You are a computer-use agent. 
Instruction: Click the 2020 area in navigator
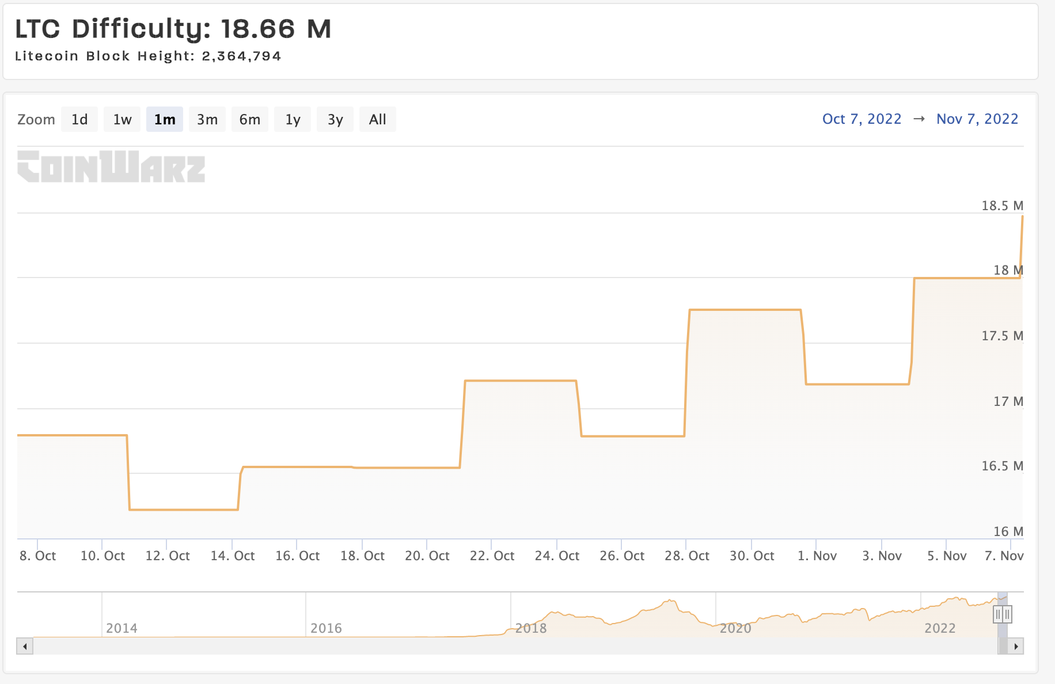[735, 628]
